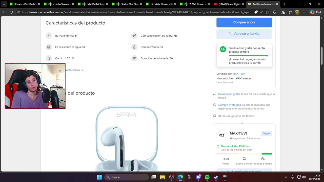Viewport: 324px width, 182px height.
Task: Unmute the czerito Stream tab speaker
Action: [x=50, y=4]
